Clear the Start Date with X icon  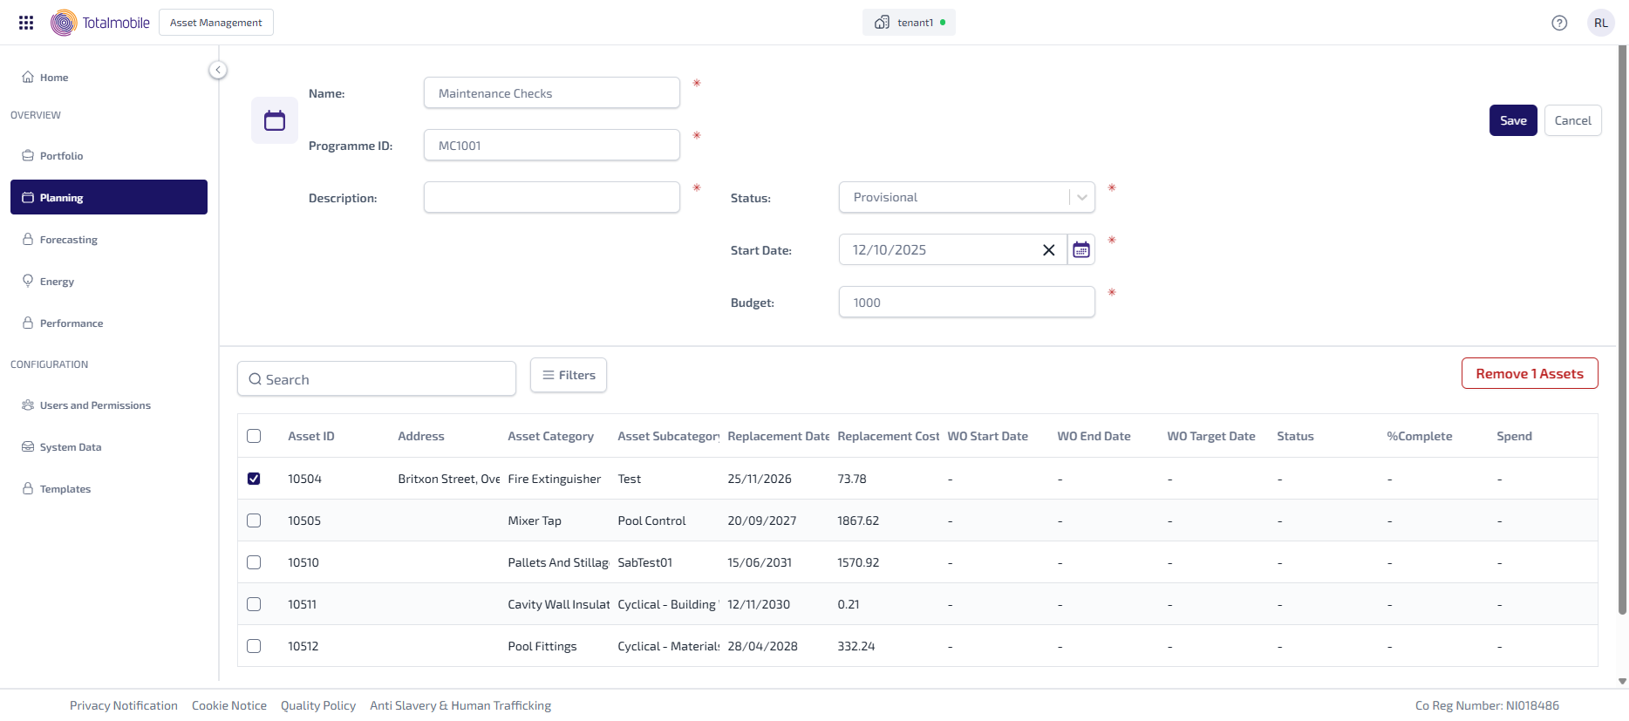point(1048,250)
